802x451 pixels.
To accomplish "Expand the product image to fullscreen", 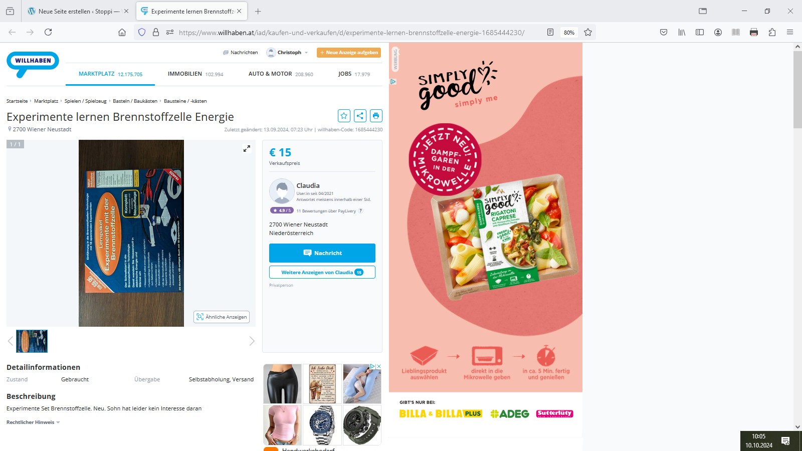I will coord(247,149).
